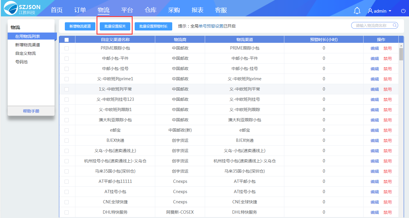The height and width of the screenshot is (218, 409).
Task: Click the power logout icon
Action: coord(403,11)
